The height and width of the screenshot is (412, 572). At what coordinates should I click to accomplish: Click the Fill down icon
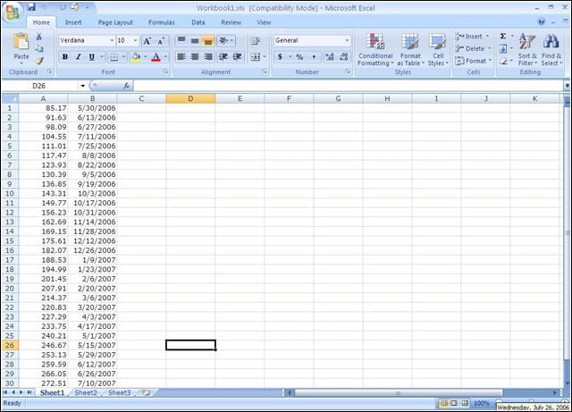tap(503, 48)
